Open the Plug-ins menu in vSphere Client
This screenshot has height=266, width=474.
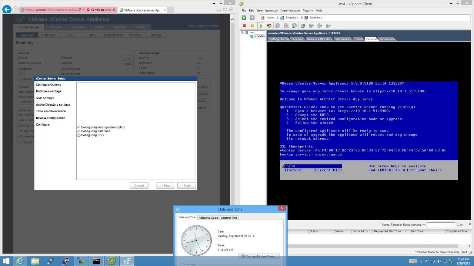pos(308,11)
